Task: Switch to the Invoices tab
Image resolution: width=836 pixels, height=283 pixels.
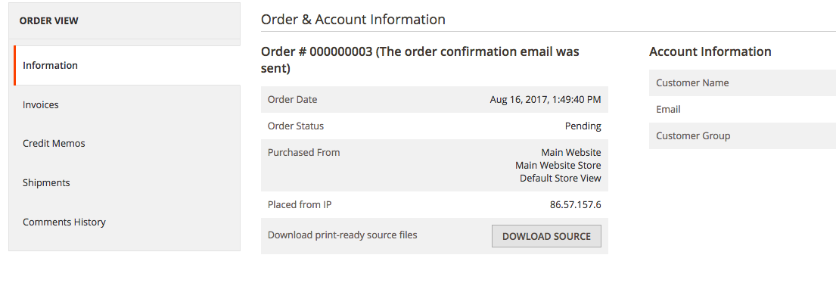Action: tap(127, 105)
